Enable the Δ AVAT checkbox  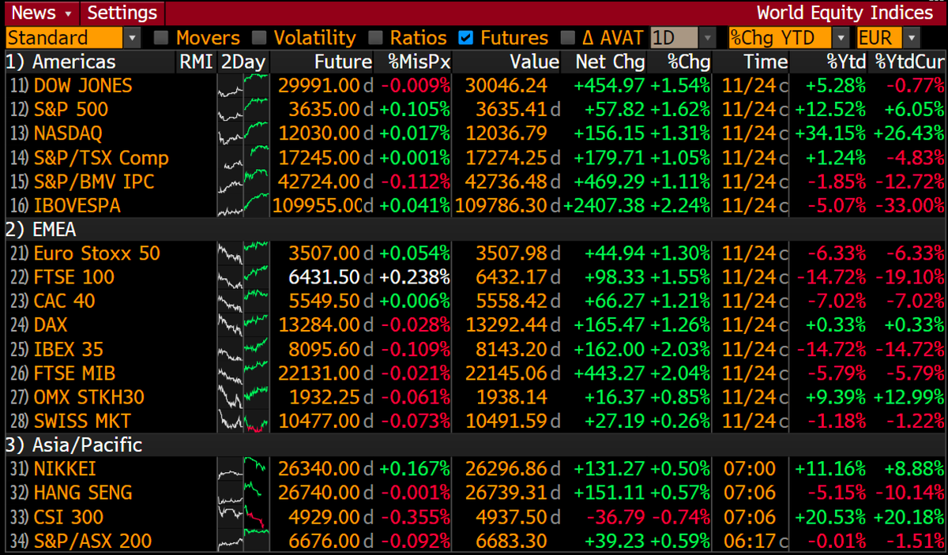point(567,38)
